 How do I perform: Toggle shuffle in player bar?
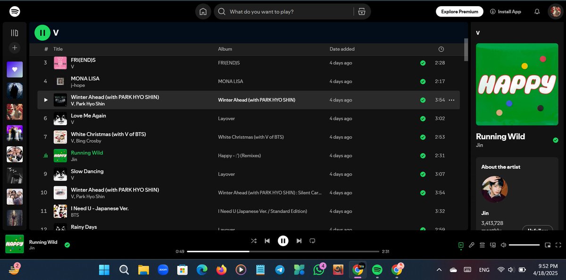[x=254, y=241]
